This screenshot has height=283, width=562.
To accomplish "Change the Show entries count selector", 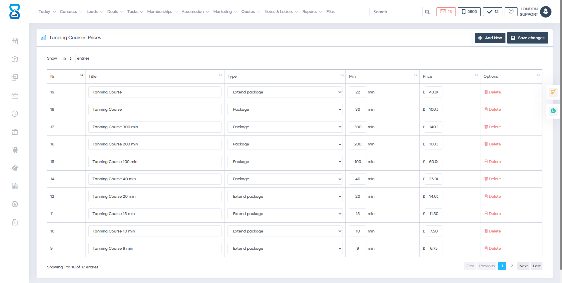I will tap(67, 59).
